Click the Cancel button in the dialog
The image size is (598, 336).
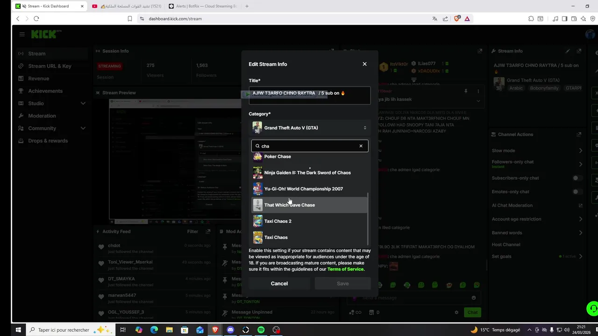click(279, 284)
